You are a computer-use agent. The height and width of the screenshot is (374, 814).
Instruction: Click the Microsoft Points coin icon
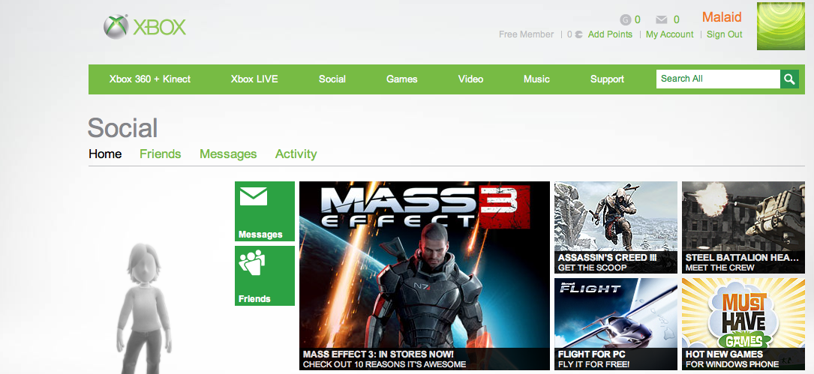(579, 34)
